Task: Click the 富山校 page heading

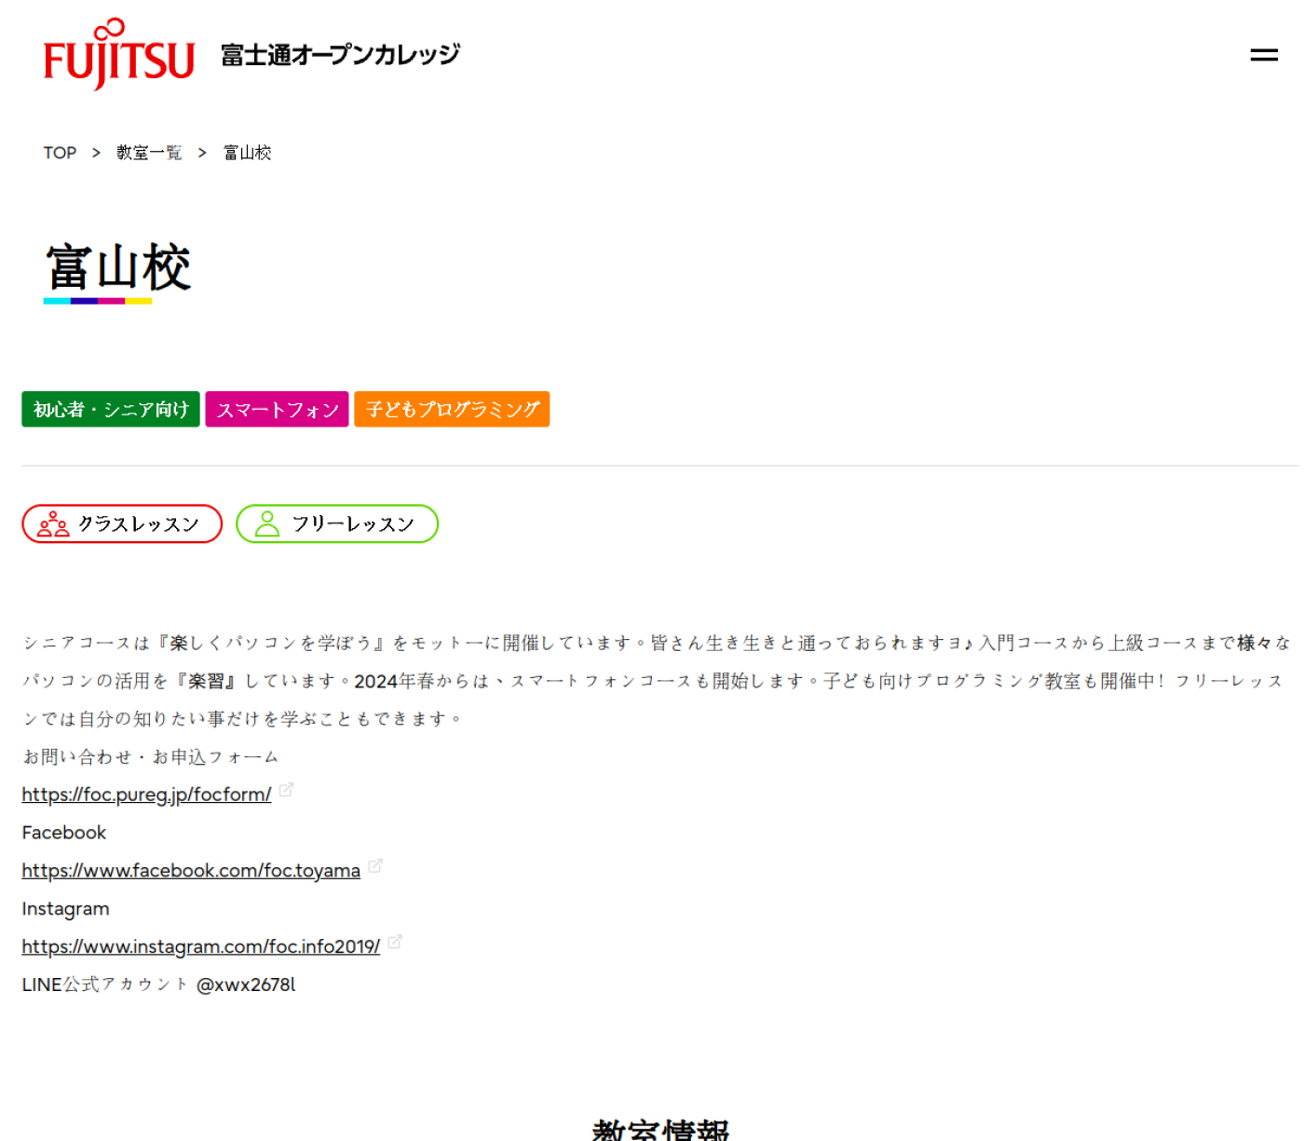Action: coord(118,268)
